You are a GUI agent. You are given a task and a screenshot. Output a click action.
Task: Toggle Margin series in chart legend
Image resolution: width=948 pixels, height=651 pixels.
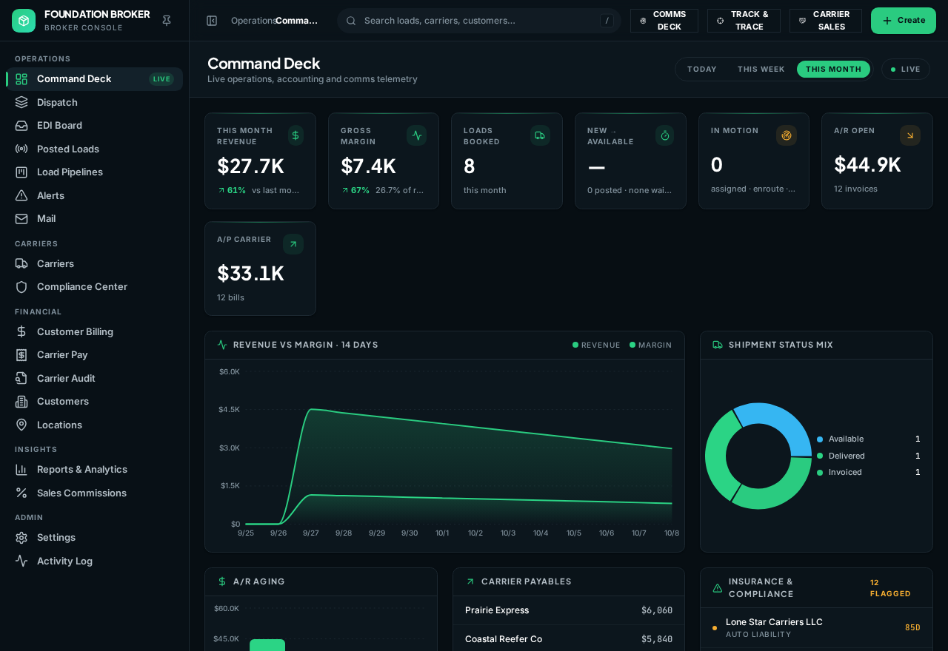click(x=650, y=345)
